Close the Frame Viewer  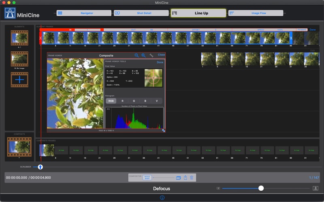tap(161, 55)
